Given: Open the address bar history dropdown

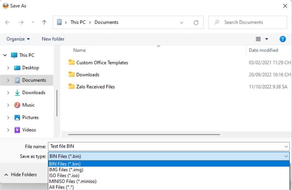Looking at the screenshot, I should pos(182,22).
